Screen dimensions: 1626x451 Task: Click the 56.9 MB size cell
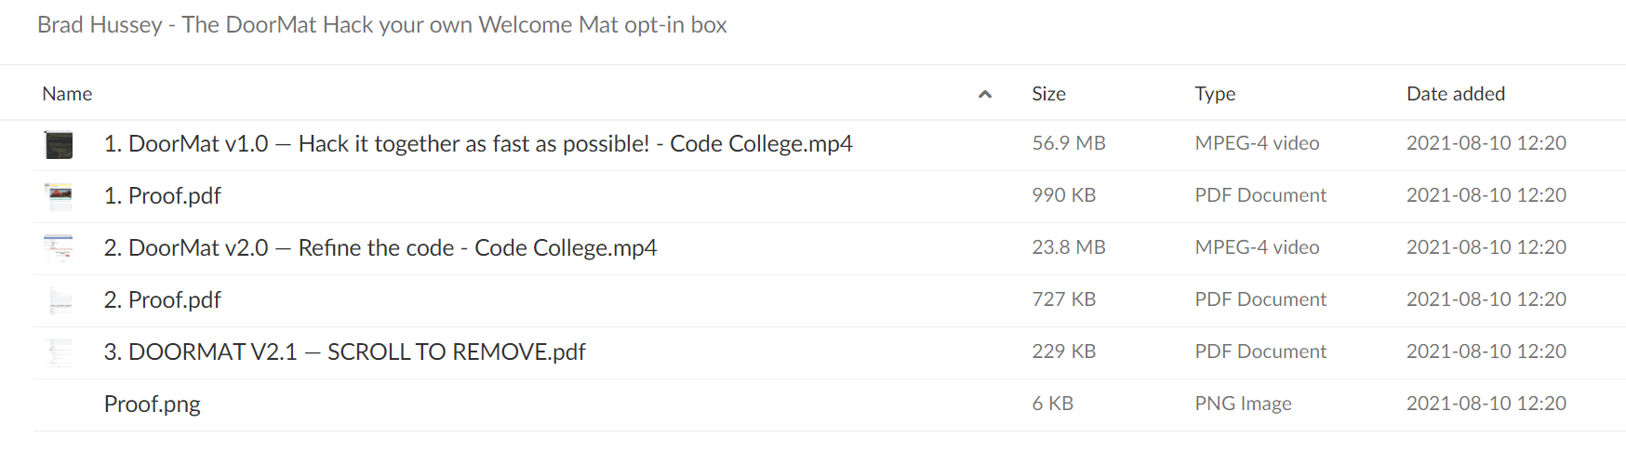point(1069,143)
